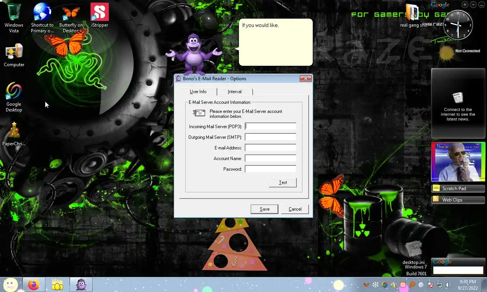
Task: Open the Web Clips gadget
Action: click(458, 200)
